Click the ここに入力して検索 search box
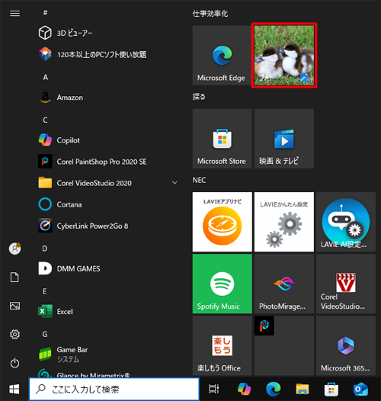 114,390
